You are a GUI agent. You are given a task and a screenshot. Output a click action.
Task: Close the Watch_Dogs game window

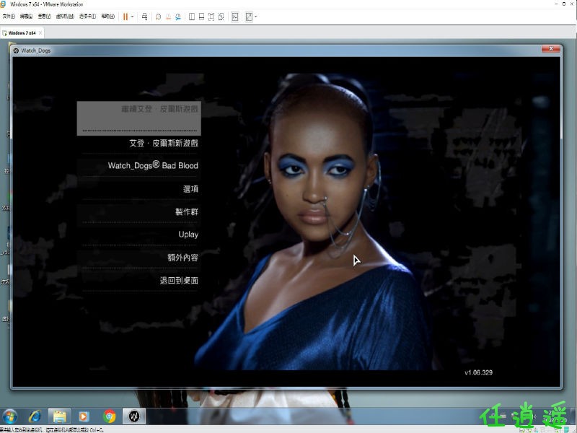[551, 48]
